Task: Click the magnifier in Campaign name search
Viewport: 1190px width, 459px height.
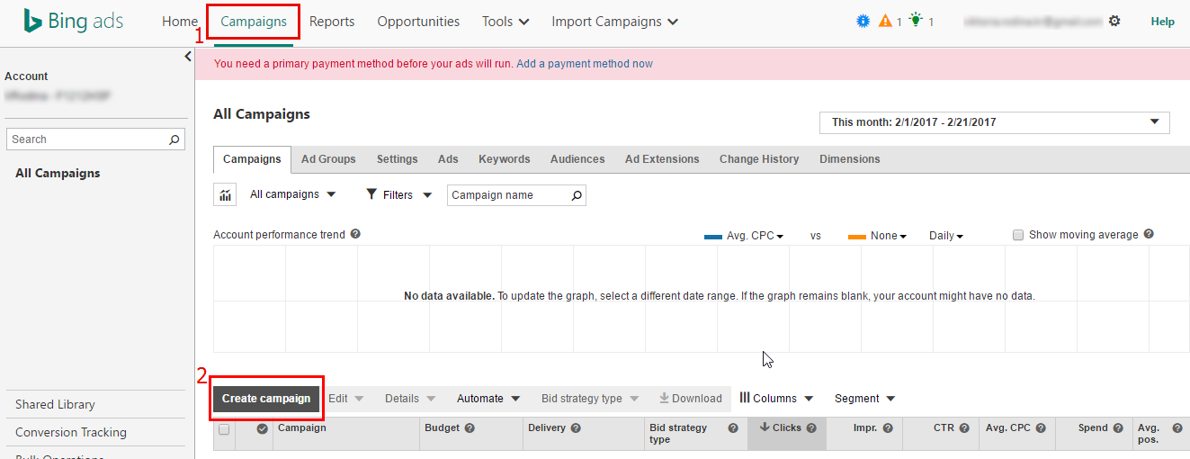Action: [x=577, y=195]
